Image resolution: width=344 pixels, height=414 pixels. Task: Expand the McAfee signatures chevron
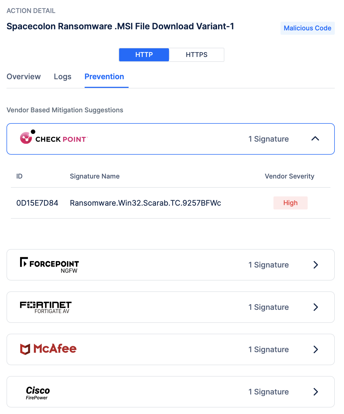[x=316, y=349]
